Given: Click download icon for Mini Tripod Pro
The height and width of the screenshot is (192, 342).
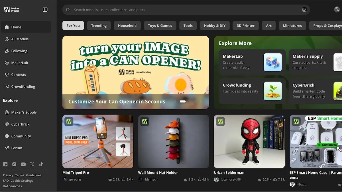Looking at the screenshot, I should [x=110, y=179].
